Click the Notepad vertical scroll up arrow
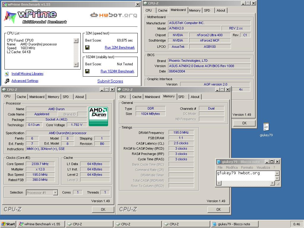304x228 pixels. [277, 173]
